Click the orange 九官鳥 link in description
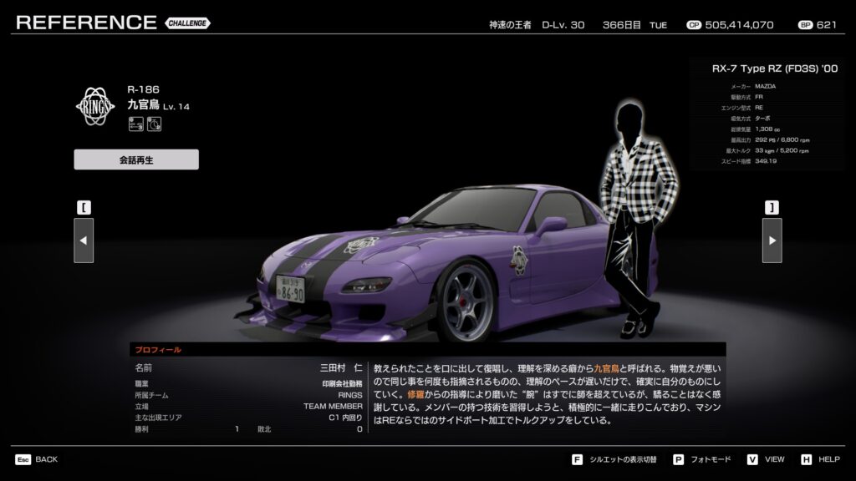856x481 pixels. (618, 367)
